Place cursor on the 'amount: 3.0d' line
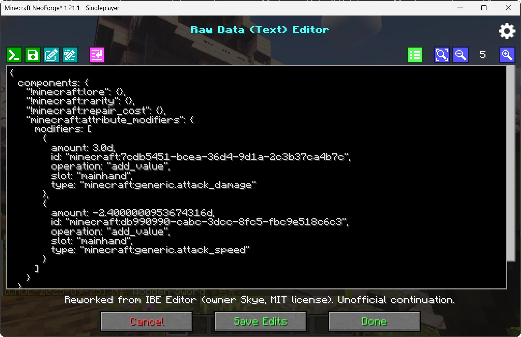 (83, 148)
